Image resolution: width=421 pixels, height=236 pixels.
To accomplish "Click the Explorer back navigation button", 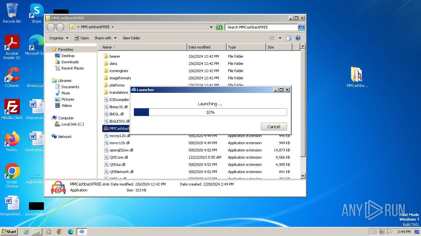I will [x=51, y=27].
